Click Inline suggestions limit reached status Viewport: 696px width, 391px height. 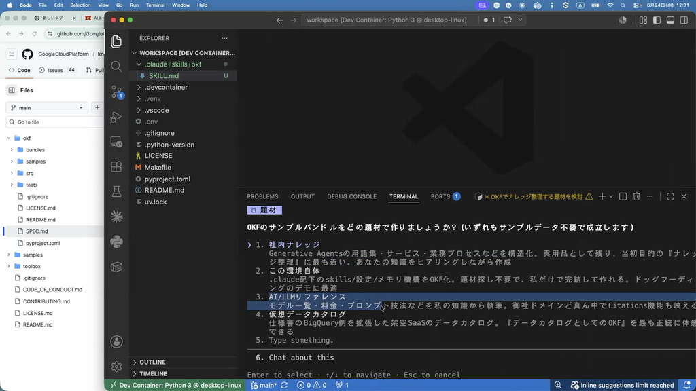pyautogui.click(x=623, y=386)
